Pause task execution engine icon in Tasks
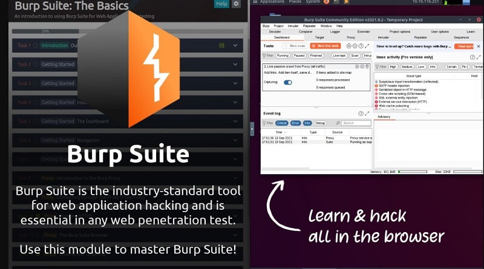The height and width of the screenshot is (269, 484). click(x=349, y=46)
